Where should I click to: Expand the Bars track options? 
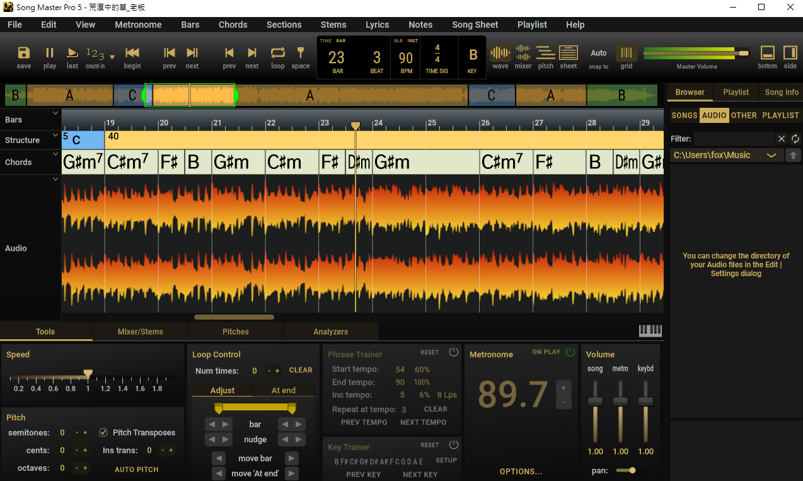pyautogui.click(x=55, y=113)
